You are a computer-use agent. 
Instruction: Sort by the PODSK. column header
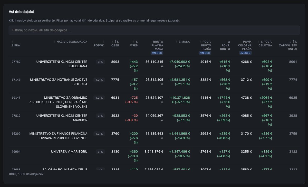(100, 44)
